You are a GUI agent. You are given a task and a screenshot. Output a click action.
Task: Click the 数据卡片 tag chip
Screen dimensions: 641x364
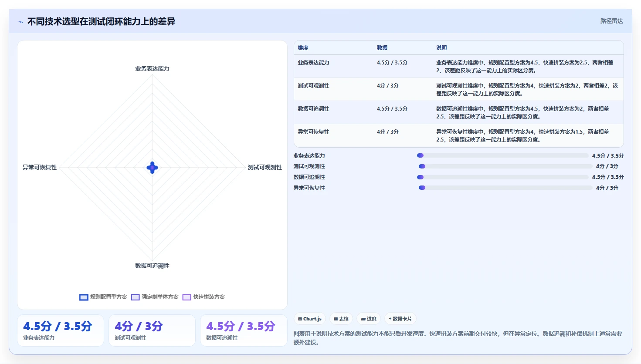point(400,319)
